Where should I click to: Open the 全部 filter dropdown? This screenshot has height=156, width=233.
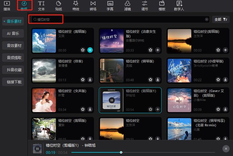tap(221, 19)
